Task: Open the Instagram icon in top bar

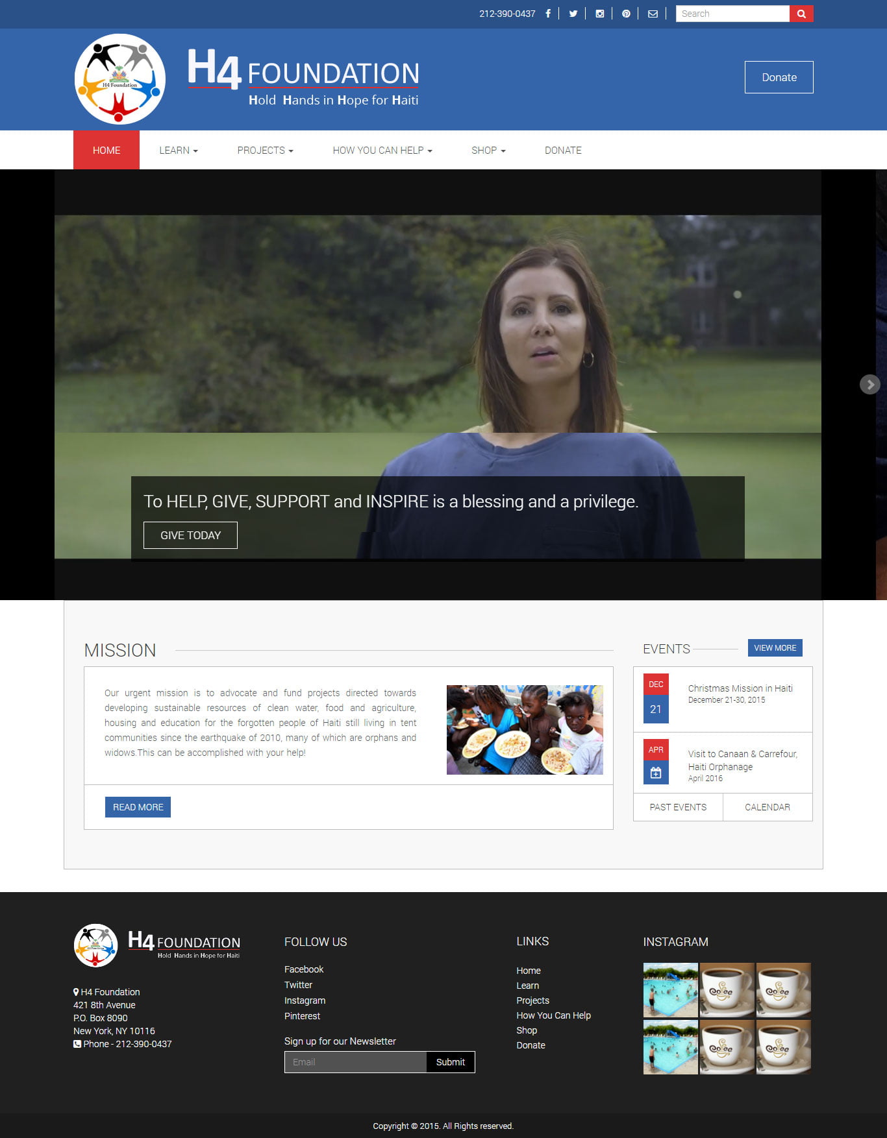Action: point(599,14)
